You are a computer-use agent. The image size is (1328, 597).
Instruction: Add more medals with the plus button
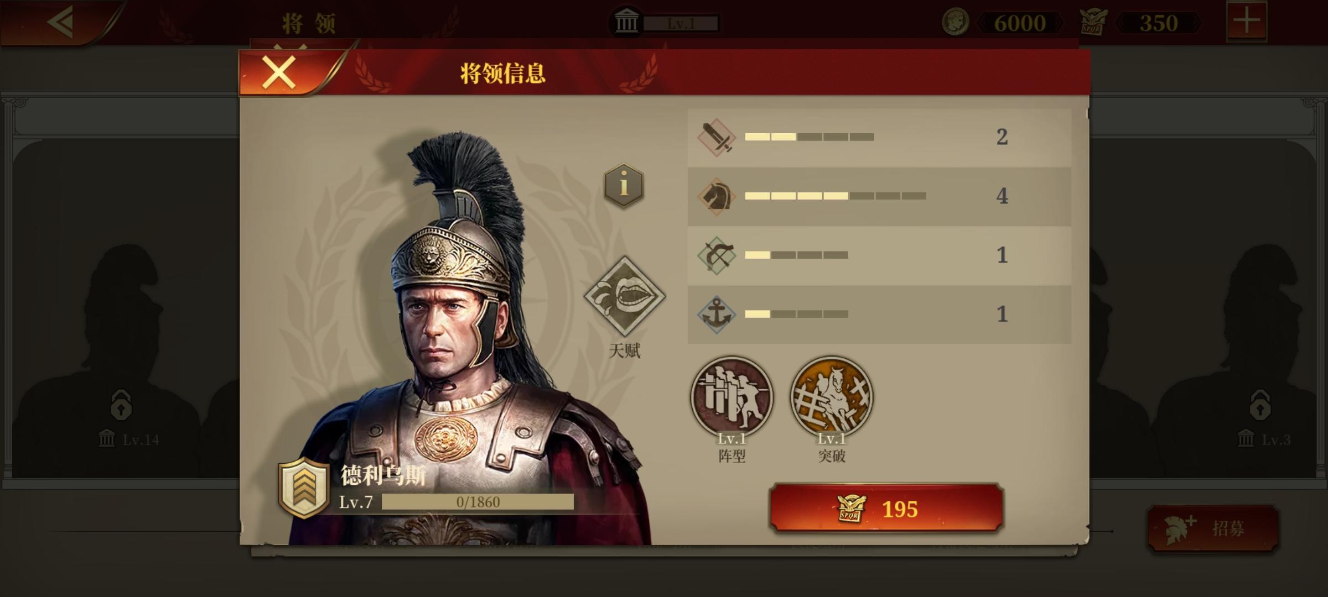1247,22
